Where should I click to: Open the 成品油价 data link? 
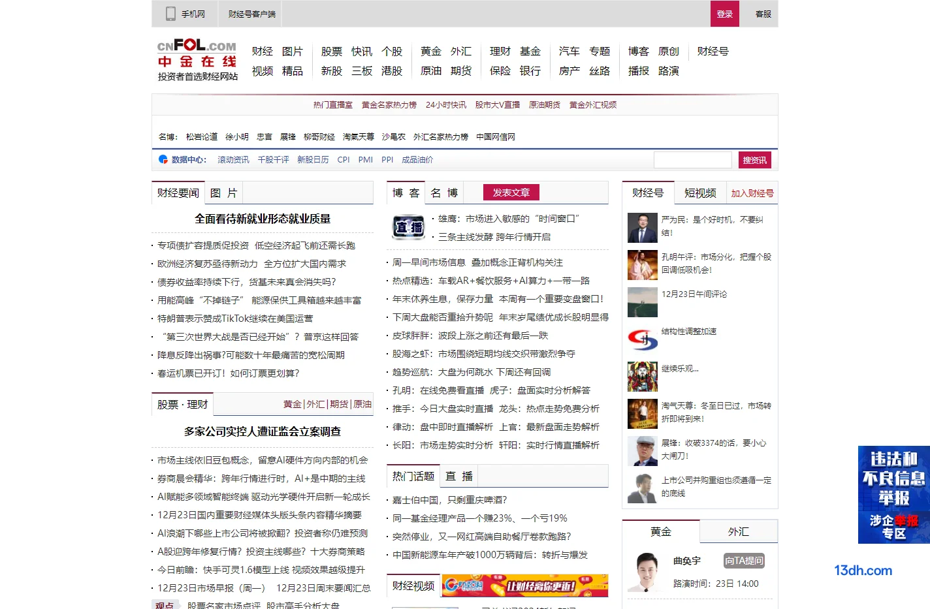pos(417,160)
